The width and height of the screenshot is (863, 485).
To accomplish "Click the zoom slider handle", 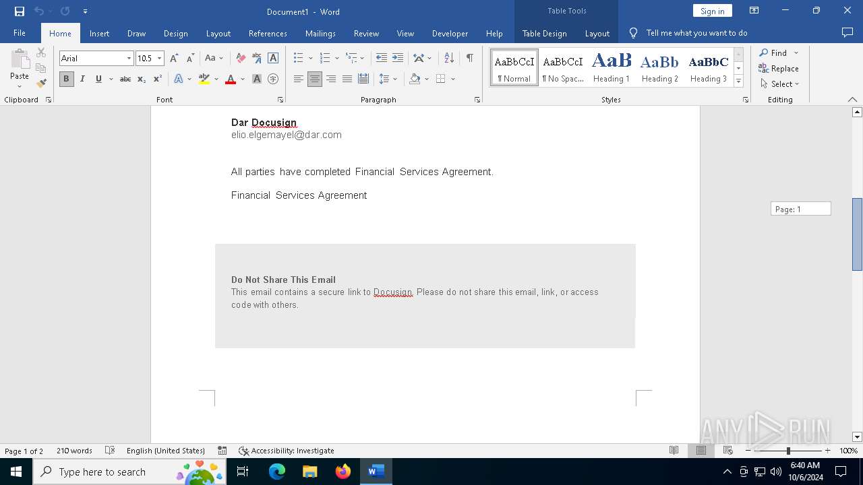I will point(788,451).
